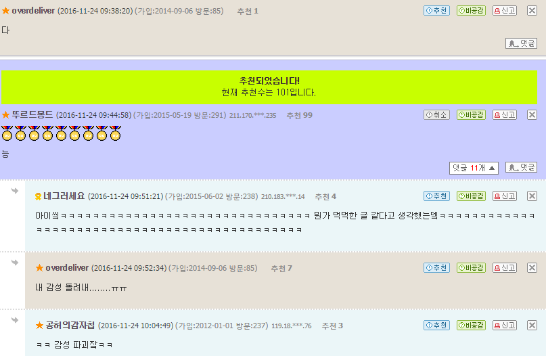Open 뚜르드몽드 username link

click(x=32, y=114)
